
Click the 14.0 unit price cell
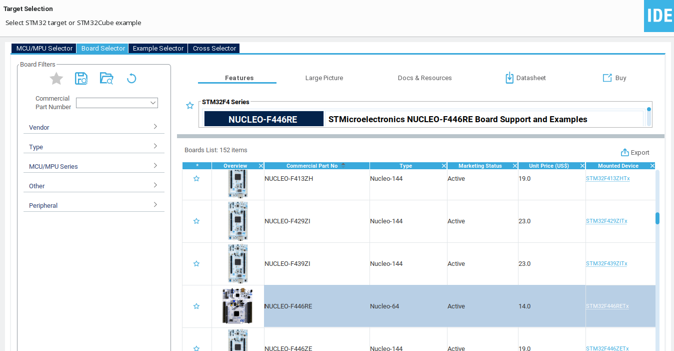coord(552,306)
